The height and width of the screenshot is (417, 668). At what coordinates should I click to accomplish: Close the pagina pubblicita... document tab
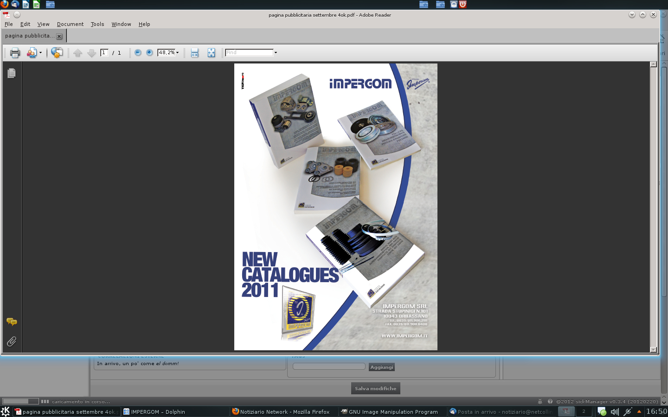pyautogui.click(x=59, y=36)
